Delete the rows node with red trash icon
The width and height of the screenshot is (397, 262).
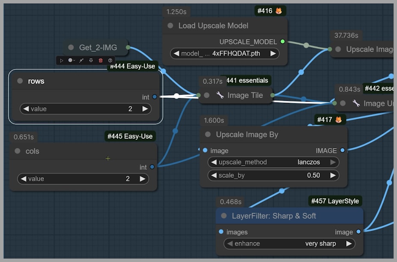pyautogui.click(x=101, y=60)
